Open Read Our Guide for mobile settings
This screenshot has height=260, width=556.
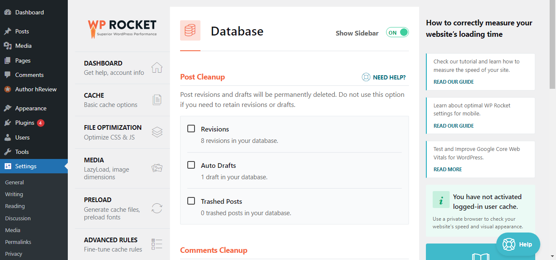coord(453,126)
